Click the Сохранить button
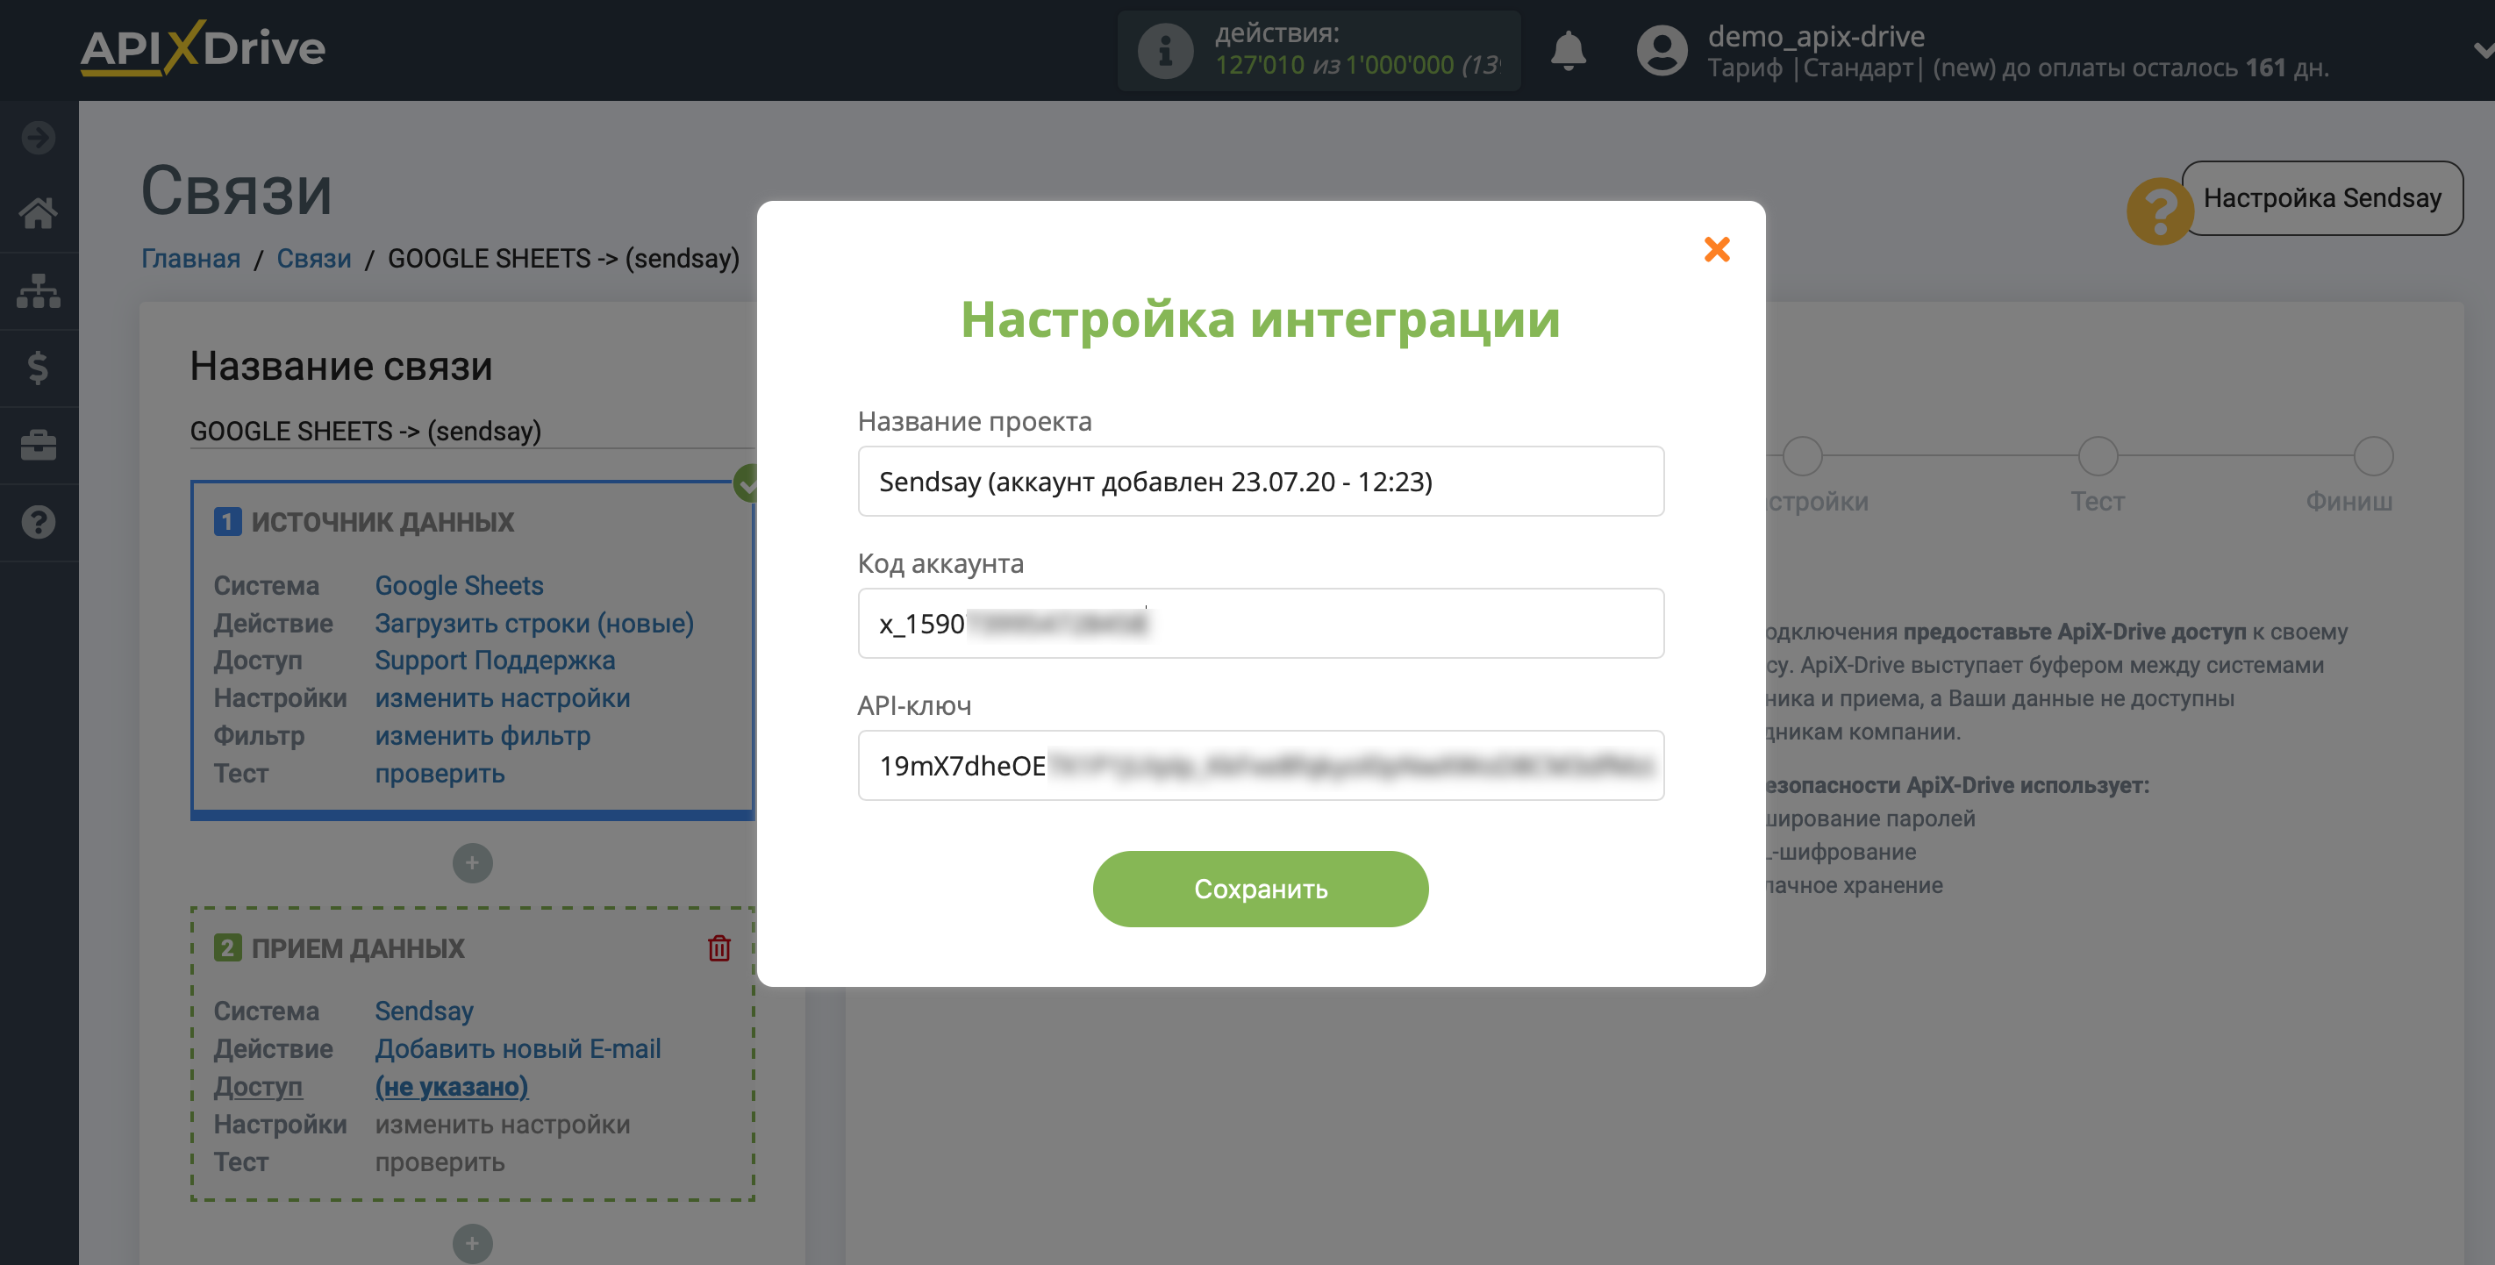The width and height of the screenshot is (2495, 1265). [1260, 888]
